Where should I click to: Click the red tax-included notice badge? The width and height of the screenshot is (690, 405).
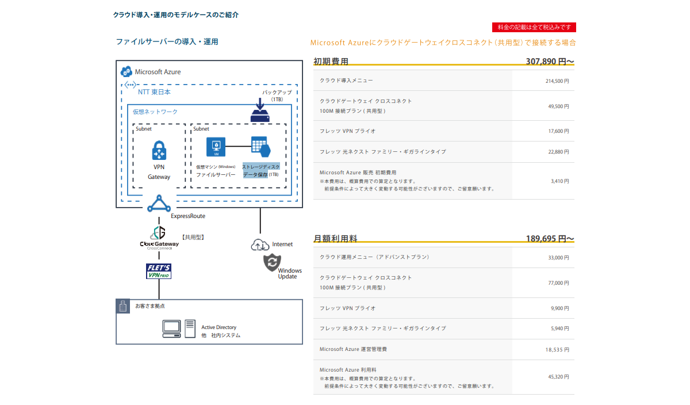point(534,27)
